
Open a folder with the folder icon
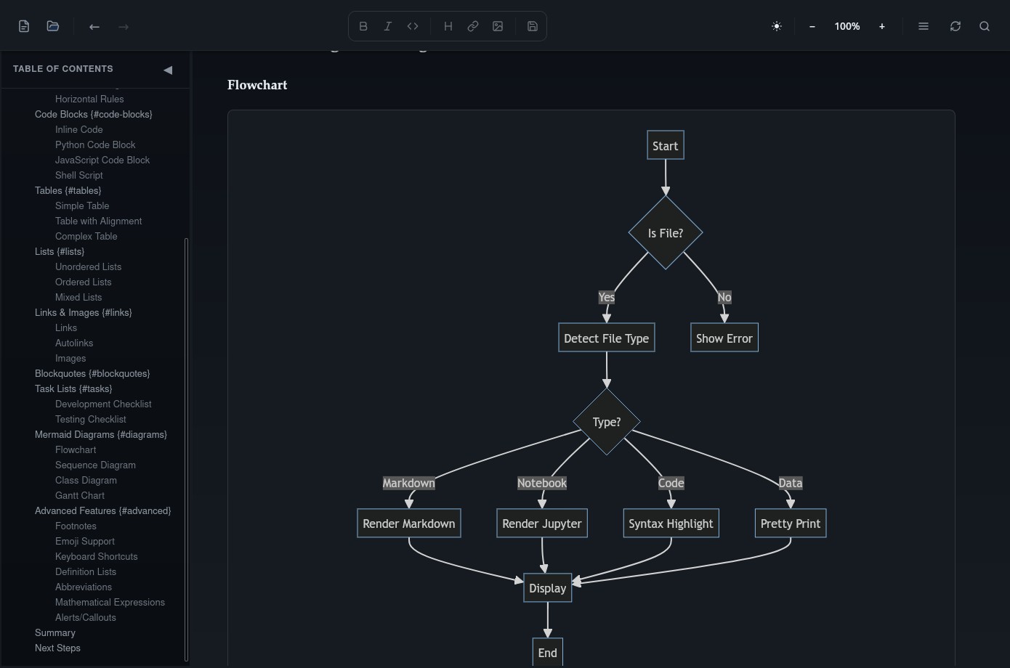(53, 26)
